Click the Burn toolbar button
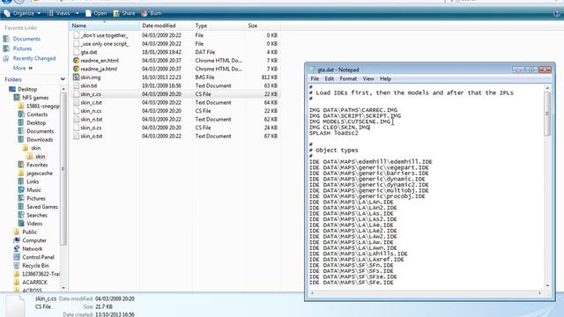The width and height of the screenshot is (564, 317). coord(152,13)
